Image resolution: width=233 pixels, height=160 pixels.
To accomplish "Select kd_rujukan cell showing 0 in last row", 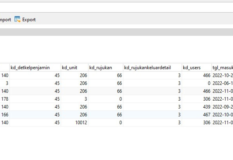I will pyautogui.click(x=106, y=122).
